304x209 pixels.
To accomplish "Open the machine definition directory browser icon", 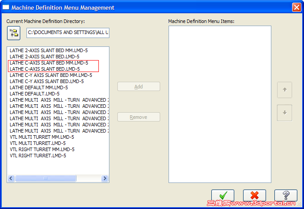I will (x=14, y=33).
